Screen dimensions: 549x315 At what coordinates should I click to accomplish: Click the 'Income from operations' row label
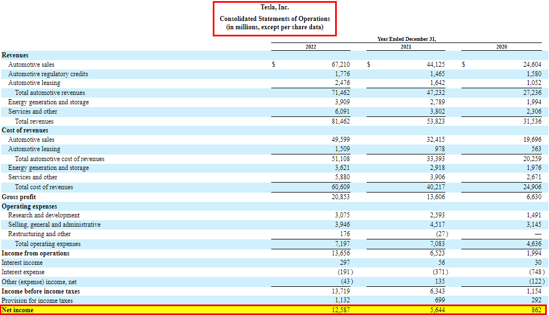(x=35, y=253)
